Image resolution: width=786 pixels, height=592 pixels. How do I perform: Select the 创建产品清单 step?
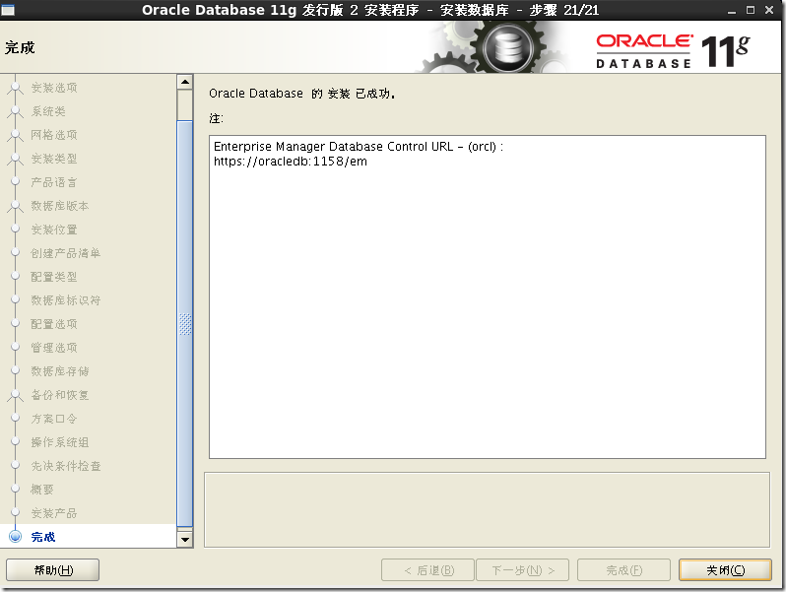[66, 253]
